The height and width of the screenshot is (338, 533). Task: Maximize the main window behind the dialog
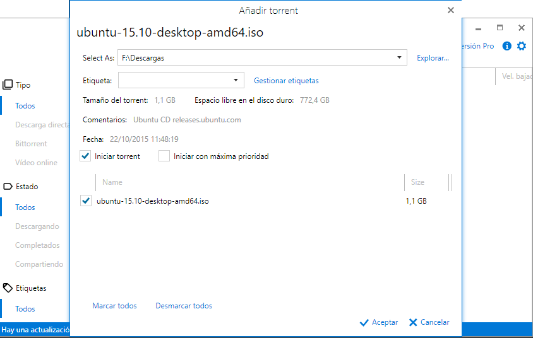(500, 28)
